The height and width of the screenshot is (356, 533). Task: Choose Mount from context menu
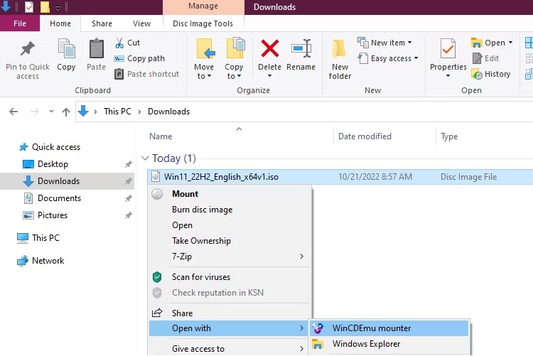[x=230, y=194]
